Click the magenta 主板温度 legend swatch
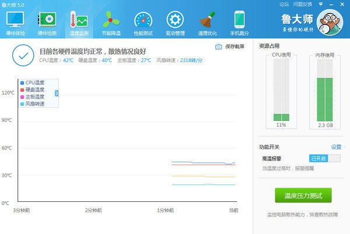350x234 pixels. tap(22, 97)
